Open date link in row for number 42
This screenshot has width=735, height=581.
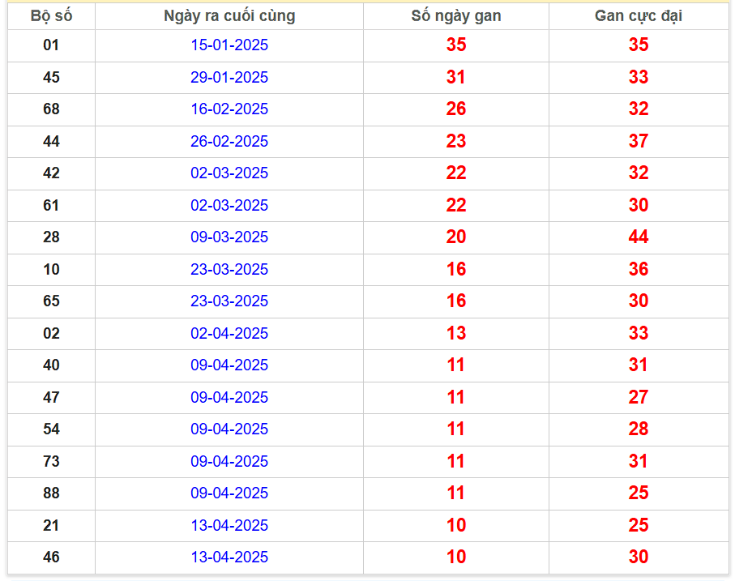point(229,173)
